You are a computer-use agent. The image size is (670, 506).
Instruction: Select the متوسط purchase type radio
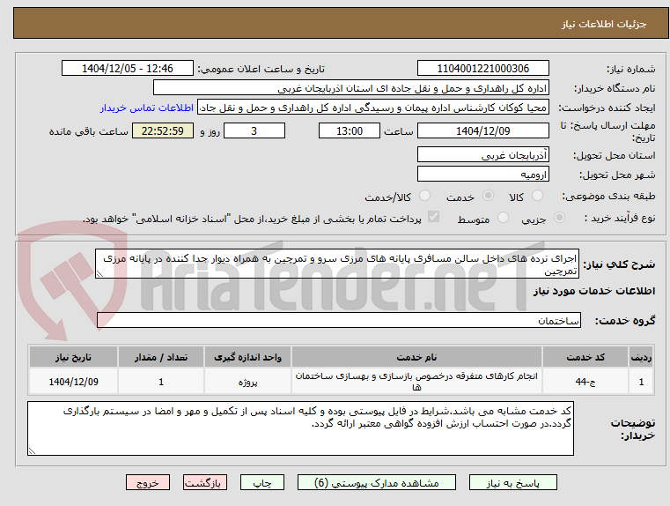(504, 217)
